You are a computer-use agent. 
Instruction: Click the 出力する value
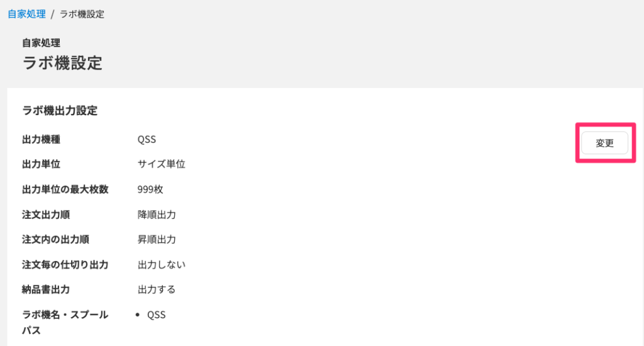(157, 289)
